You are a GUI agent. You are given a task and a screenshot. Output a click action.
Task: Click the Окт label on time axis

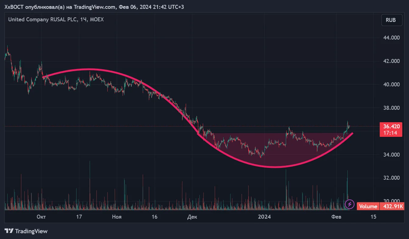tap(41, 217)
